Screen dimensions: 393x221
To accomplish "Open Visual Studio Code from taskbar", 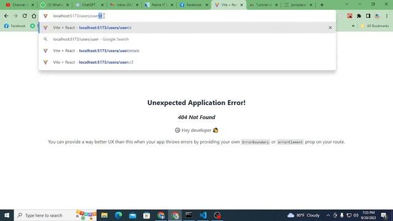I will pyautogui.click(x=203, y=215).
